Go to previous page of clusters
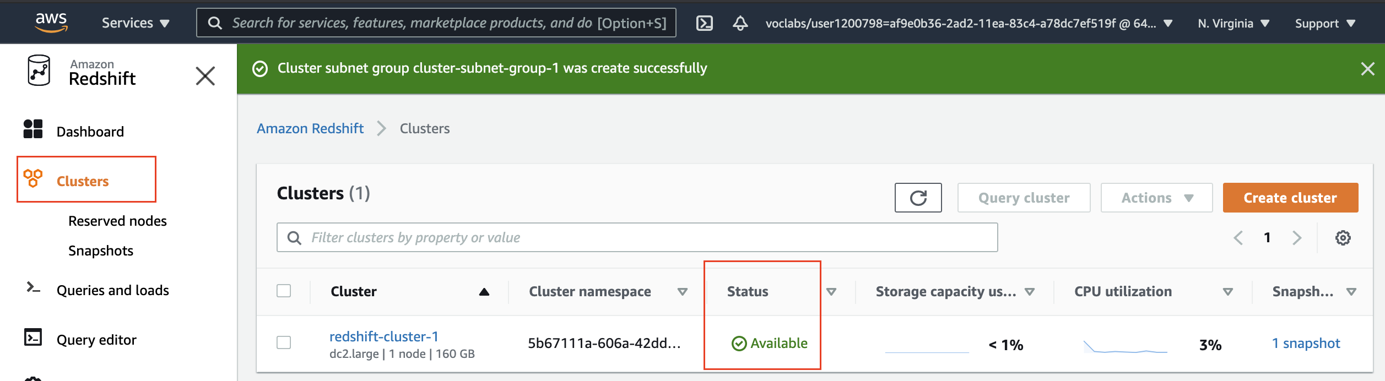Viewport: 1385px width, 381px height. tap(1238, 238)
